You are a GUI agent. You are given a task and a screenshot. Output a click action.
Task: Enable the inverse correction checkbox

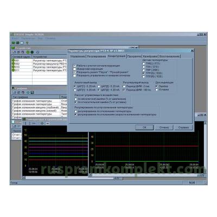pos(74,69)
